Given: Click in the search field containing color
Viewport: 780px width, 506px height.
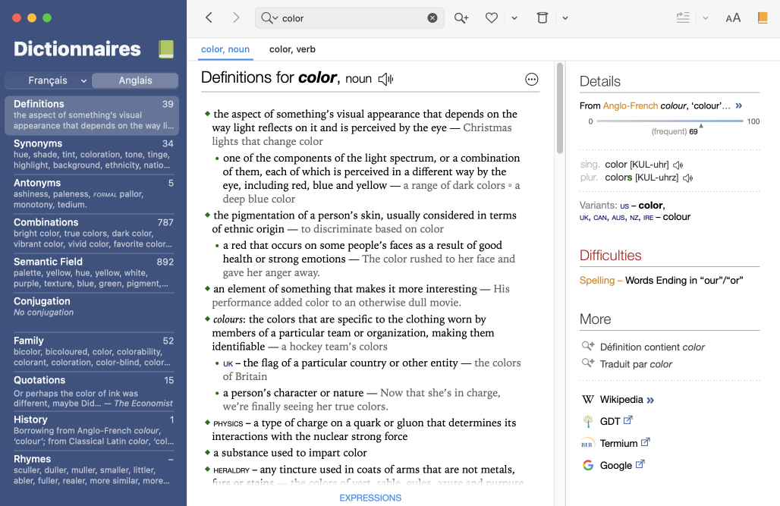Looking at the screenshot, I should pyautogui.click(x=349, y=18).
